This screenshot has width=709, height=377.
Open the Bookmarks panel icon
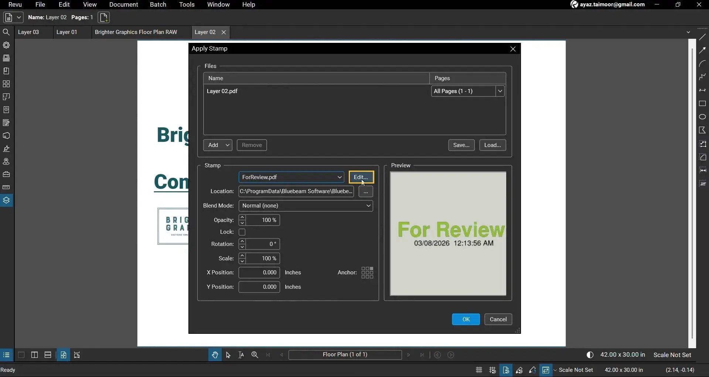coord(6,71)
